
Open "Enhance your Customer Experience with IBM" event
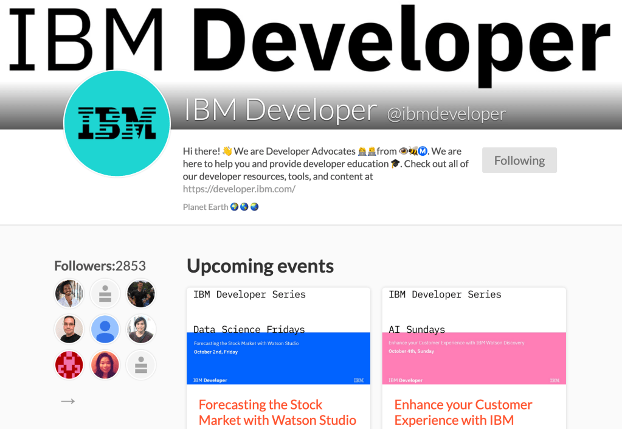tap(463, 412)
